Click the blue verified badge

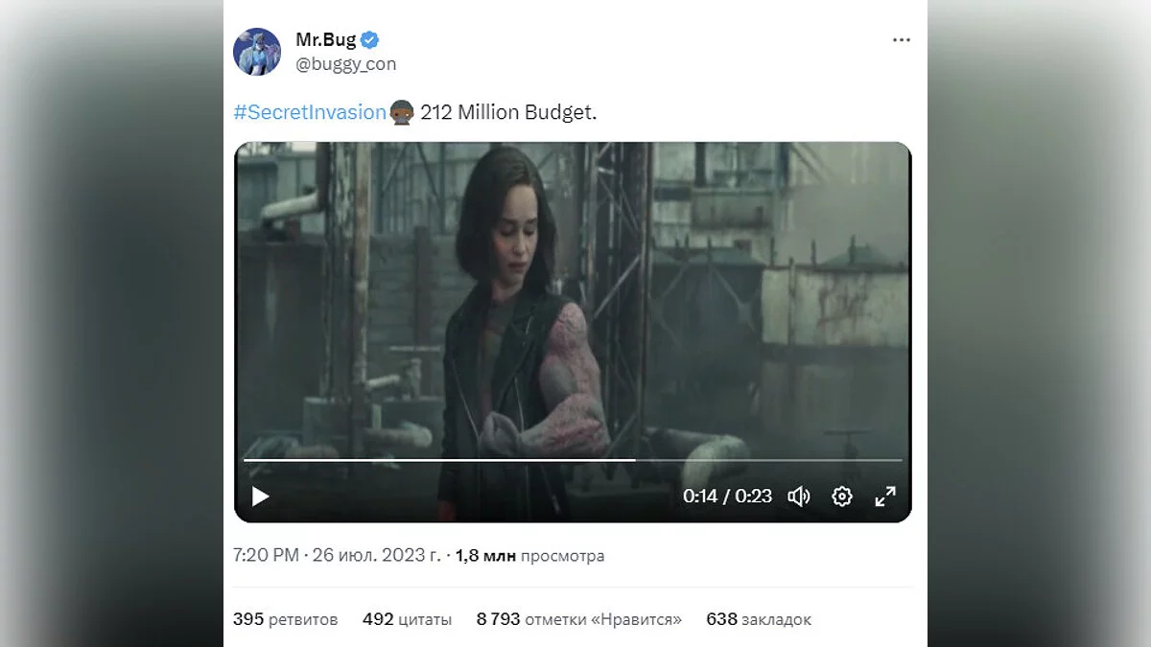pos(369,40)
